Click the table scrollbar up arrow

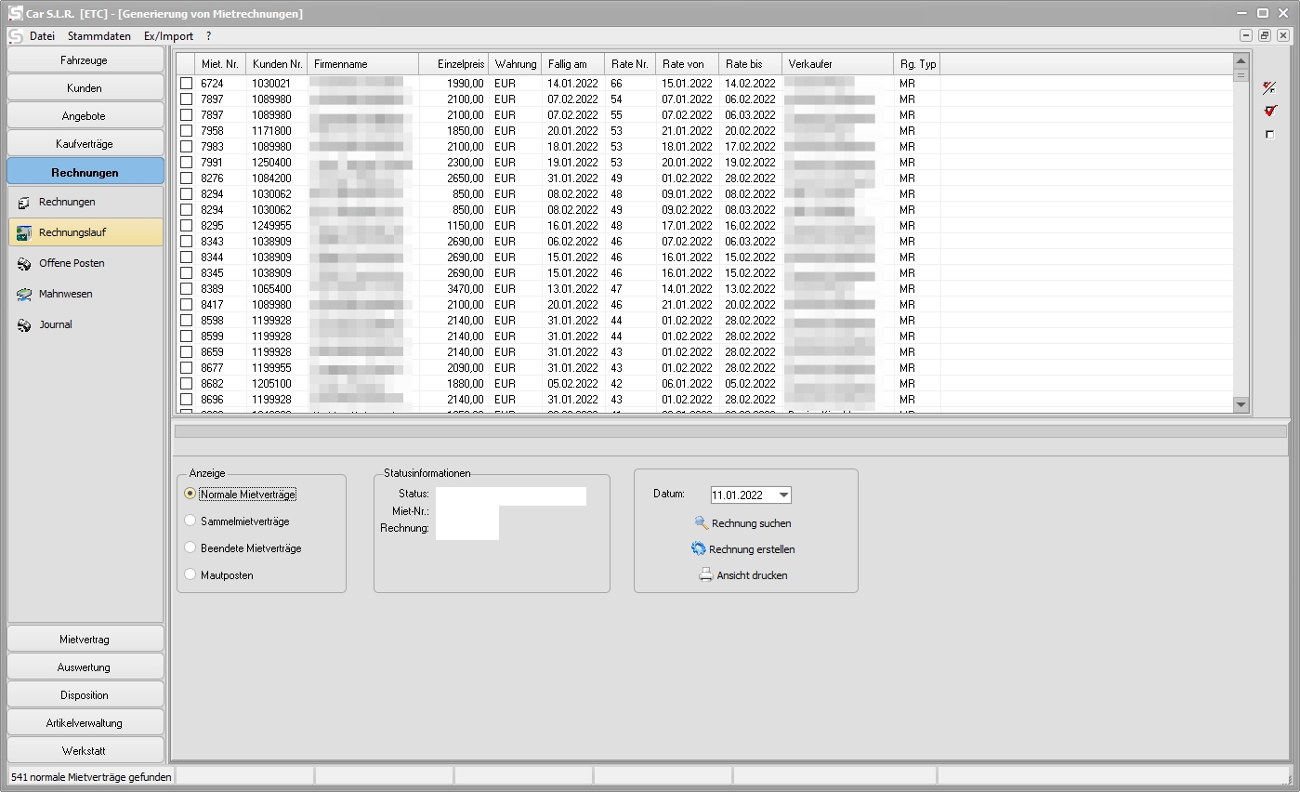[1241, 61]
